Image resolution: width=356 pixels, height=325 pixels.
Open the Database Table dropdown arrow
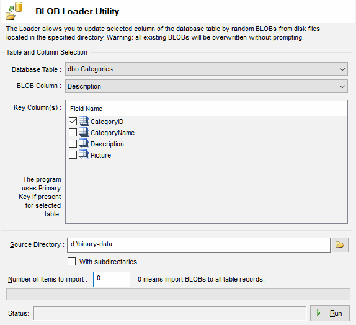tap(342, 69)
